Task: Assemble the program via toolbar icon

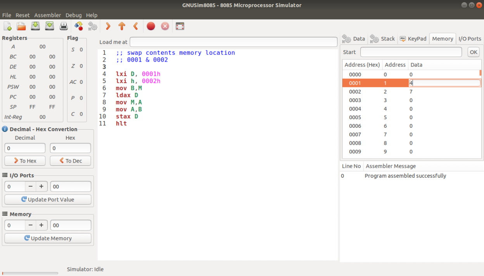Action: pyautogui.click(x=78, y=26)
